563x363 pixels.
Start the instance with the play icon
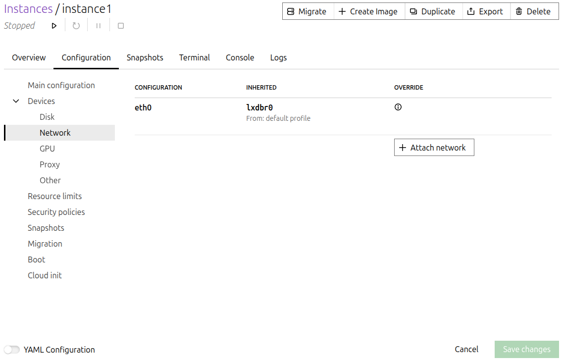point(54,26)
